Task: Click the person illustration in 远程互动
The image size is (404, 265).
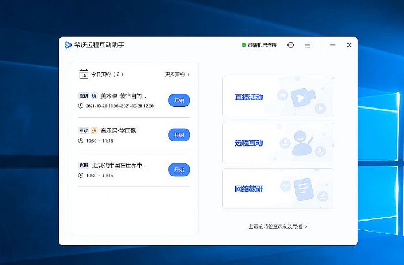Action: pyautogui.click(x=303, y=143)
